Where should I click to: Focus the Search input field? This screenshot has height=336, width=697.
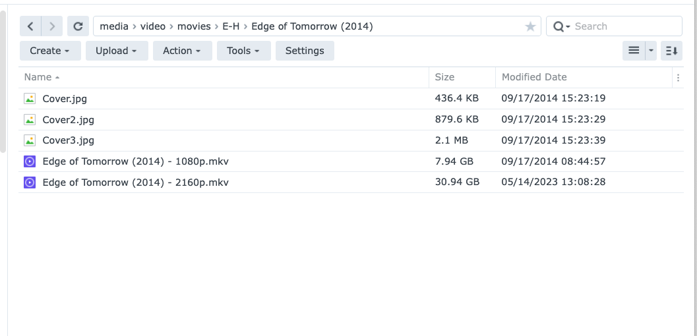626,26
